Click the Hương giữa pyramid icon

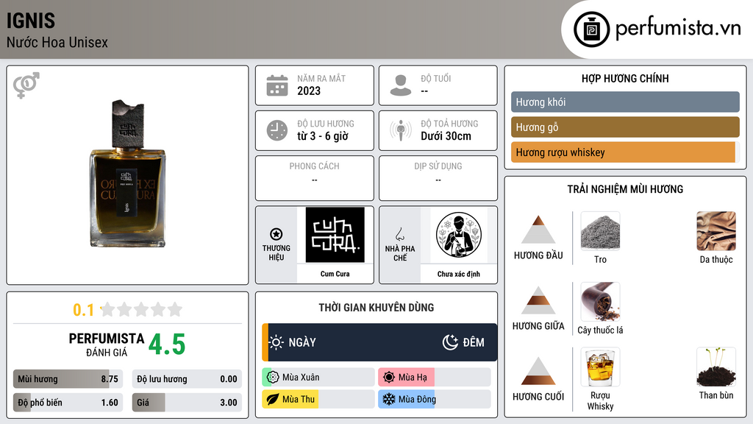(538, 300)
